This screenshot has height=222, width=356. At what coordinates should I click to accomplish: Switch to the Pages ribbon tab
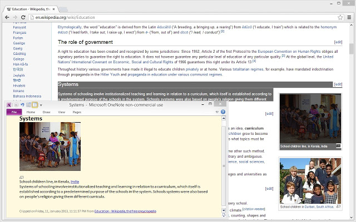point(77,112)
